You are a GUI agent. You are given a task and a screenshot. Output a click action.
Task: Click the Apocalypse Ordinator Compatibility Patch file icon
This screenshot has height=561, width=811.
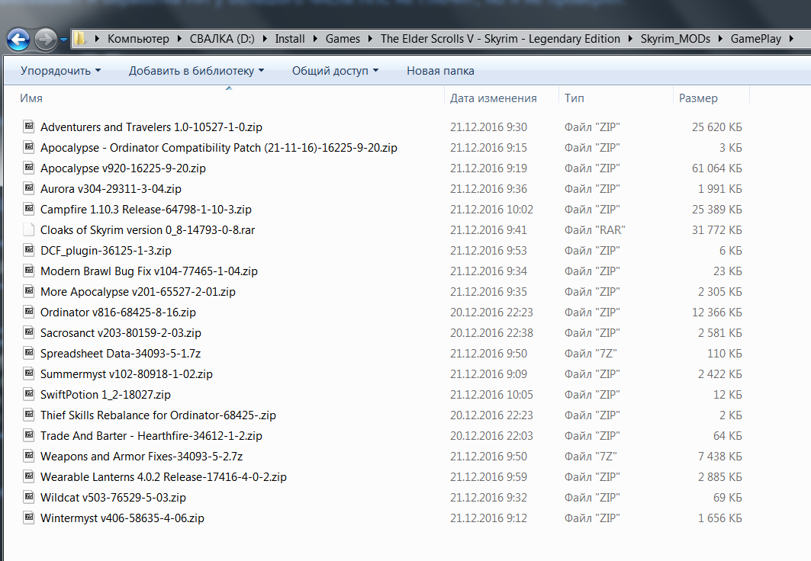tap(29, 146)
